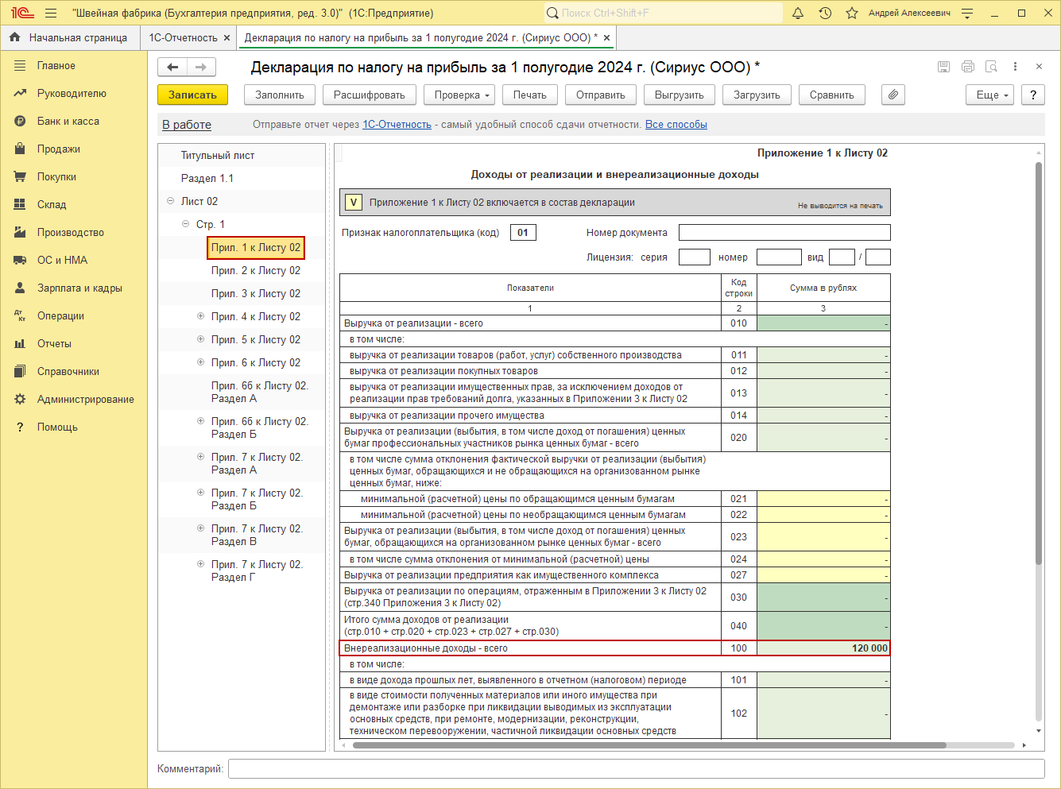Expand Прил. 4 к Листу 02 node
This screenshot has width=1061, height=789.
point(200,316)
